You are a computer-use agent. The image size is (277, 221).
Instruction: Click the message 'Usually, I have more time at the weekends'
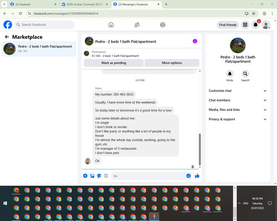point(125,102)
